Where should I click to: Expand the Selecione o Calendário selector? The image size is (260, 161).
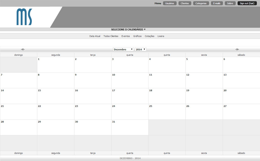pos(128,29)
